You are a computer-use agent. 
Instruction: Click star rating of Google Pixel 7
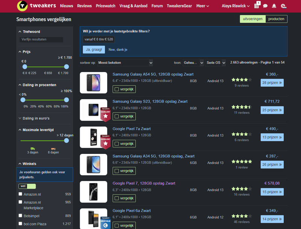point(242,189)
